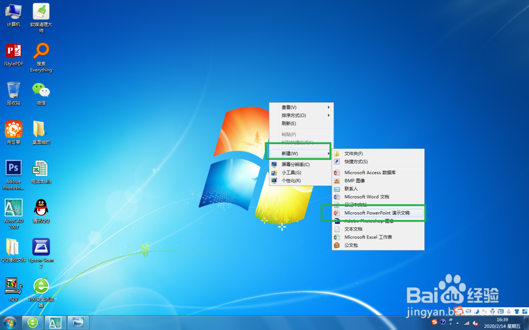Screen dimensions: 529x330
Task: Select Microsoft PowerPoint 演示文稿 entry
Action: (378, 213)
